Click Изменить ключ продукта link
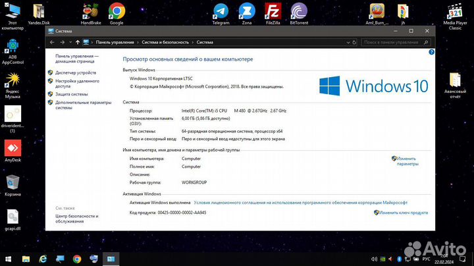This screenshot has width=474, height=266. (x=404, y=213)
